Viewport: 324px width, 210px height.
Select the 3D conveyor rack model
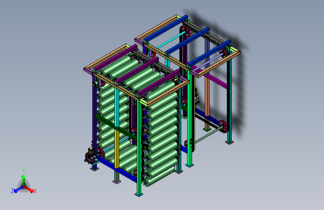pos(162,105)
